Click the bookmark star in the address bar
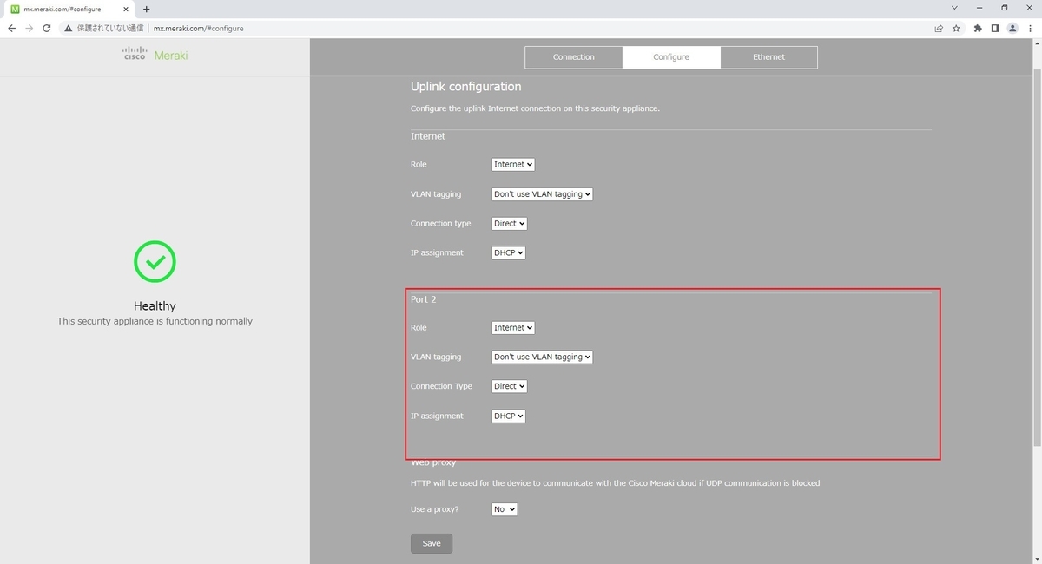1042x564 pixels. coord(956,28)
